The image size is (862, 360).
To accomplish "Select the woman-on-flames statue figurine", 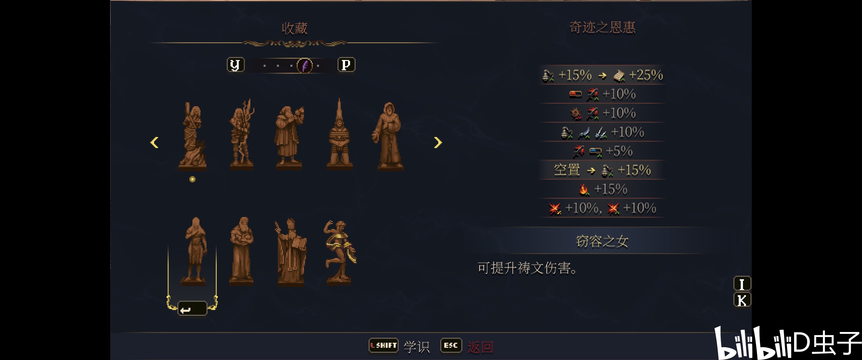I will (x=192, y=136).
